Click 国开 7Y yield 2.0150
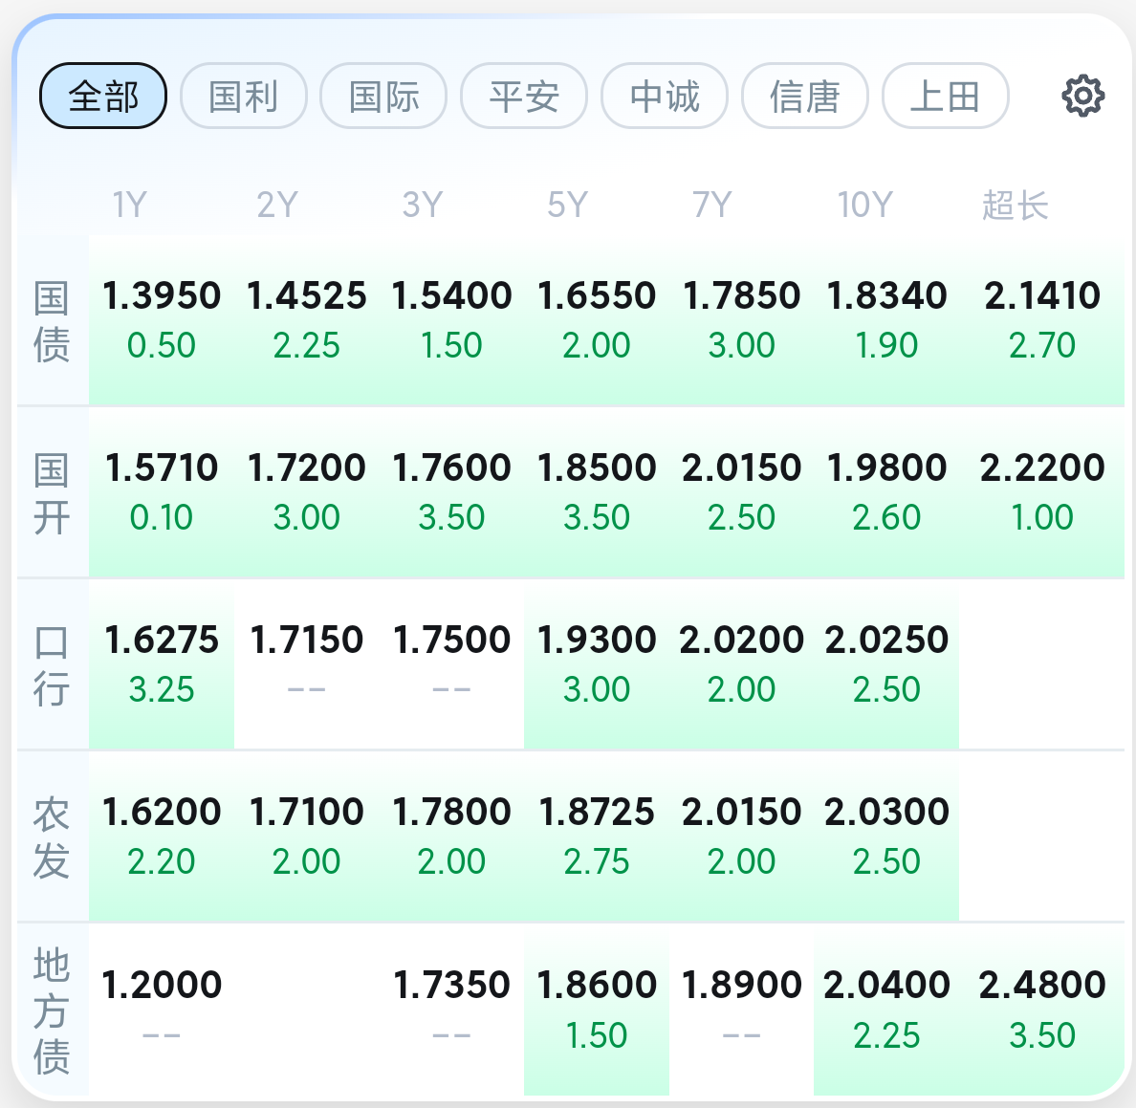This screenshot has width=1136, height=1108. [741, 491]
